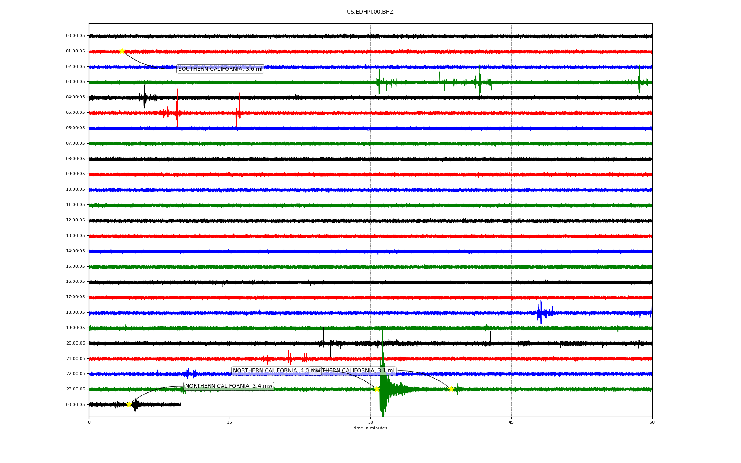The image size is (741, 463).
Task: Click the 45 minute x-axis tick label
Action: 511,422
